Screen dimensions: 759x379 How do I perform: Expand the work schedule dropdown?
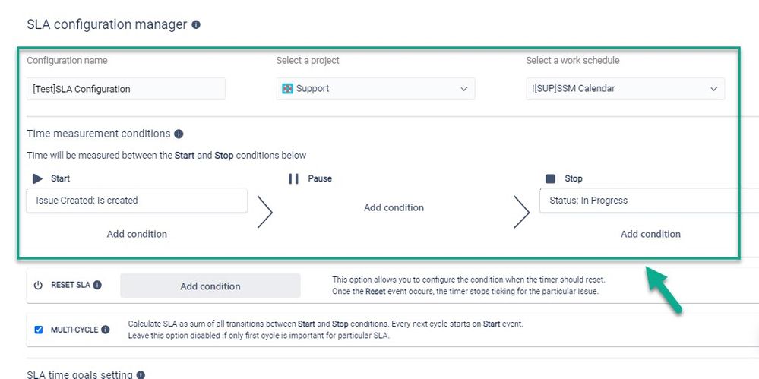(x=625, y=89)
